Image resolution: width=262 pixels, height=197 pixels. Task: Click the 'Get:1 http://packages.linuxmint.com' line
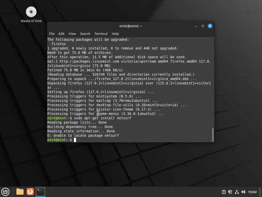(129, 64)
